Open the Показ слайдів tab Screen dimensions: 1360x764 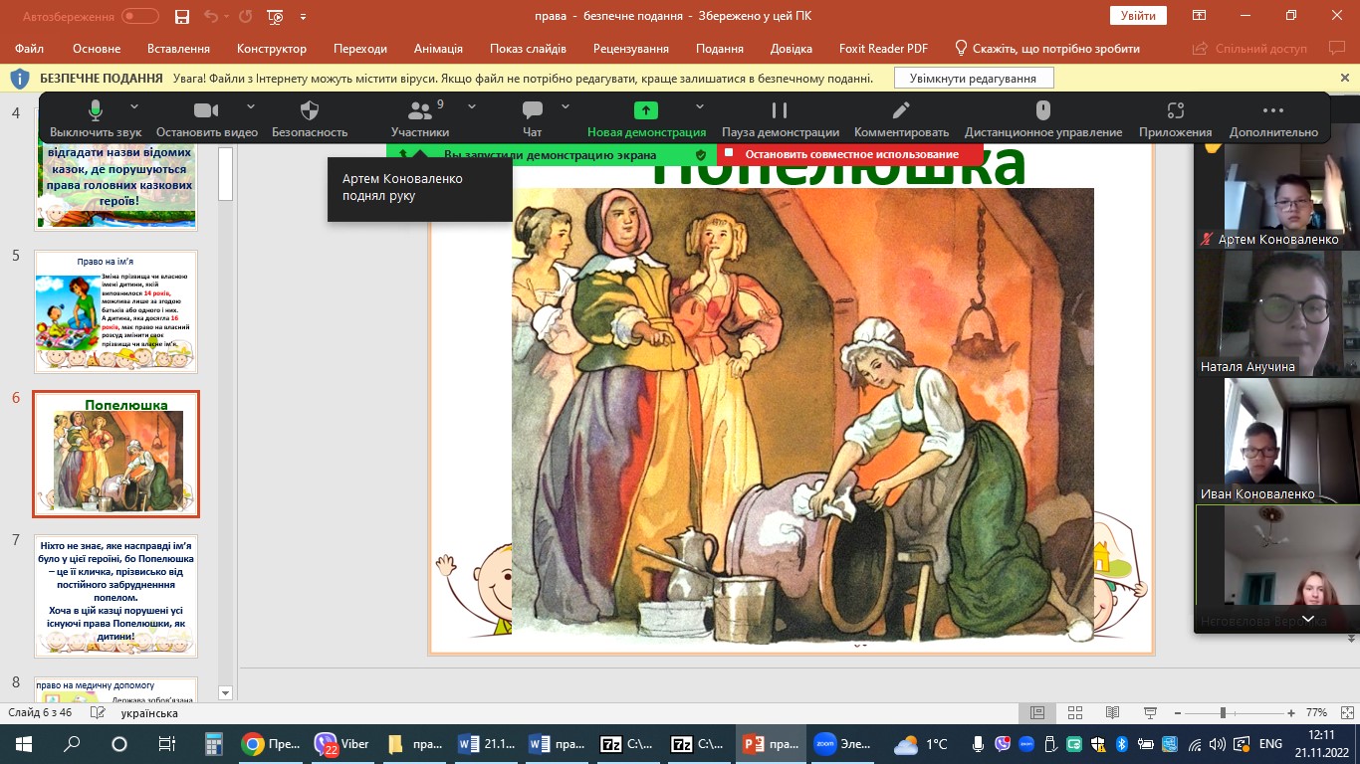click(x=528, y=48)
